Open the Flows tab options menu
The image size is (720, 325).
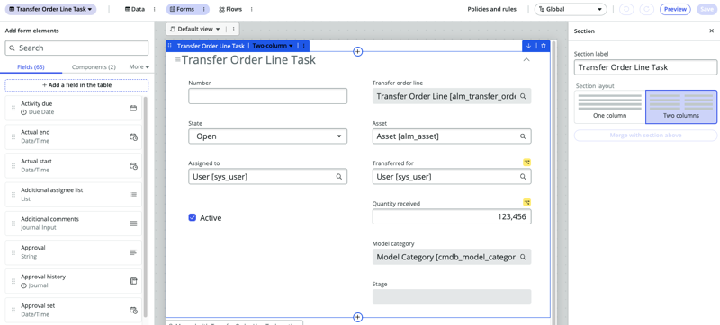pos(252,9)
